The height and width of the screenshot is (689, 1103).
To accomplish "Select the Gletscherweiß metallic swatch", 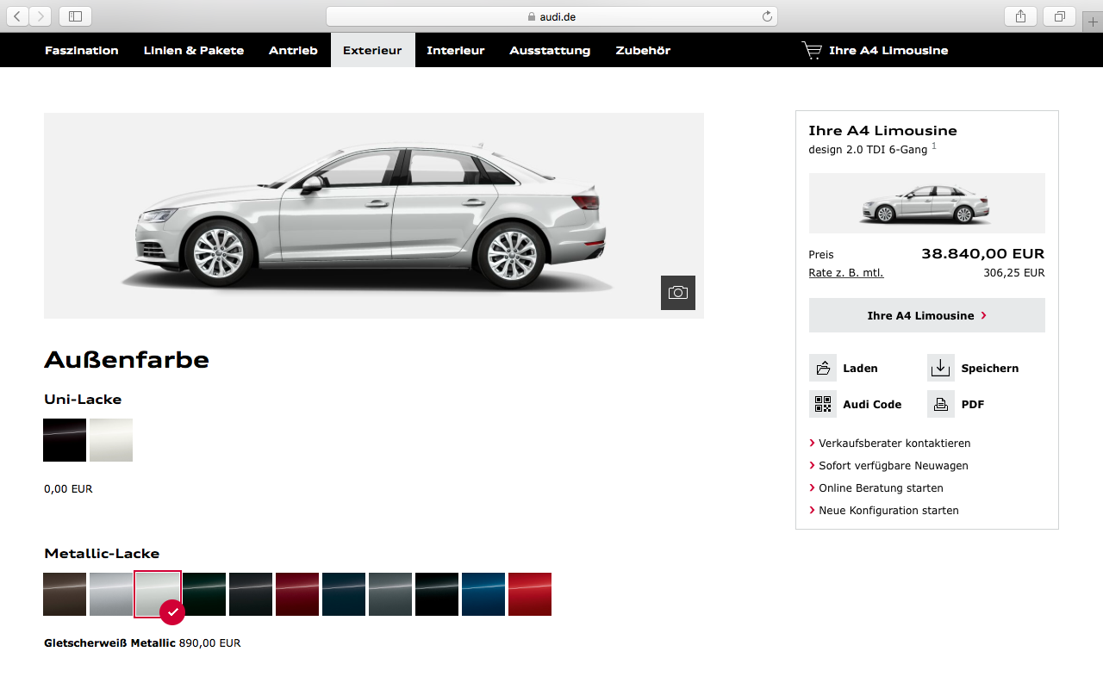I will [x=158, y=594].
